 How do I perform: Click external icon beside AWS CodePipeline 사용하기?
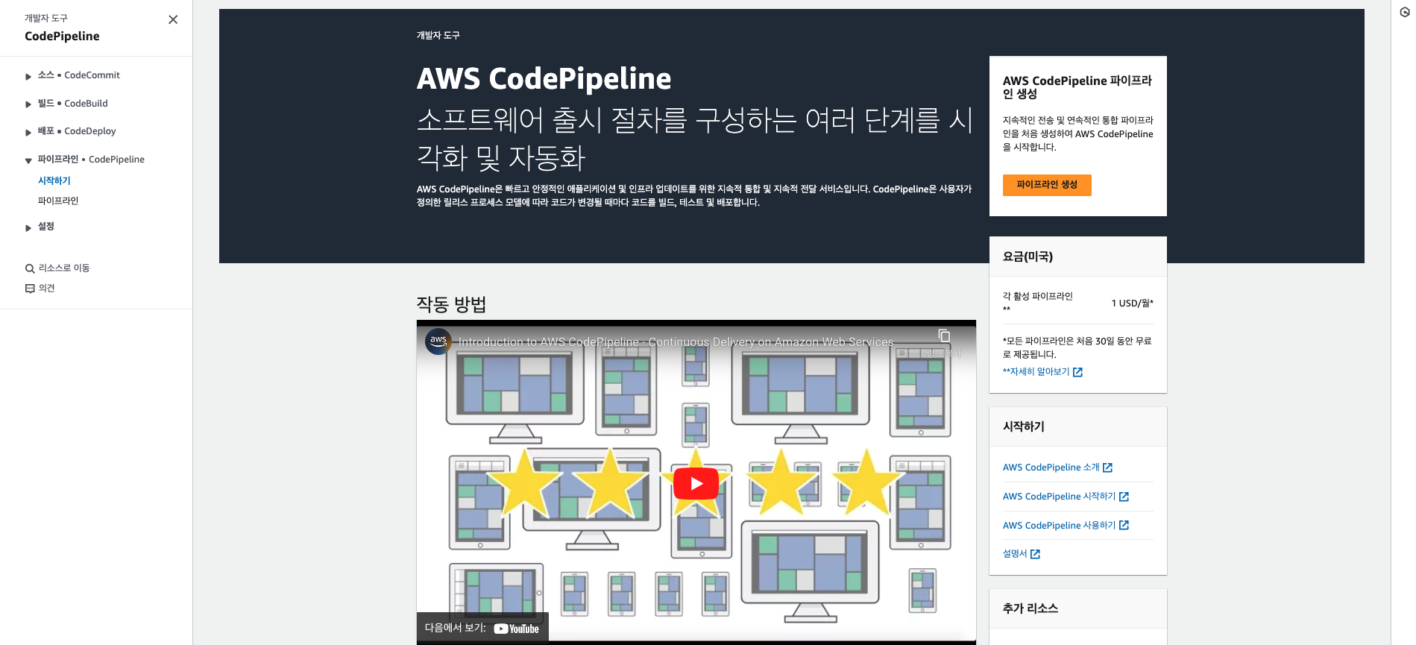point(1124,526)
